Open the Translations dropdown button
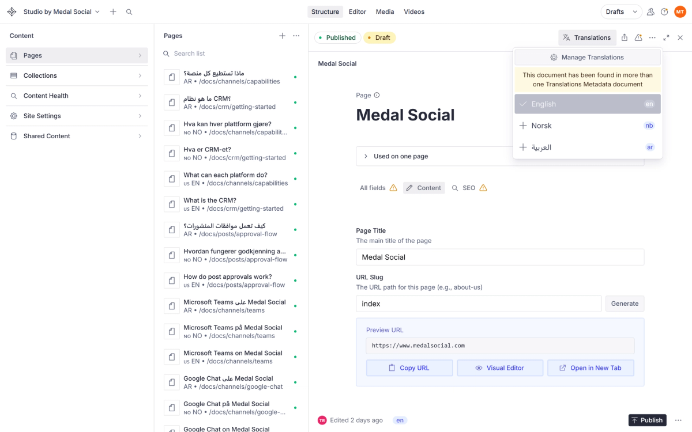The image size is (692, 432). (587, 37)
